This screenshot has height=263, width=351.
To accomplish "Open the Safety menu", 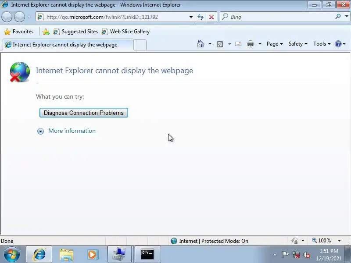I will click(298, 44).
